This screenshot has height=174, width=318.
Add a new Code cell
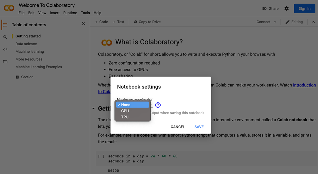[101, 22]
